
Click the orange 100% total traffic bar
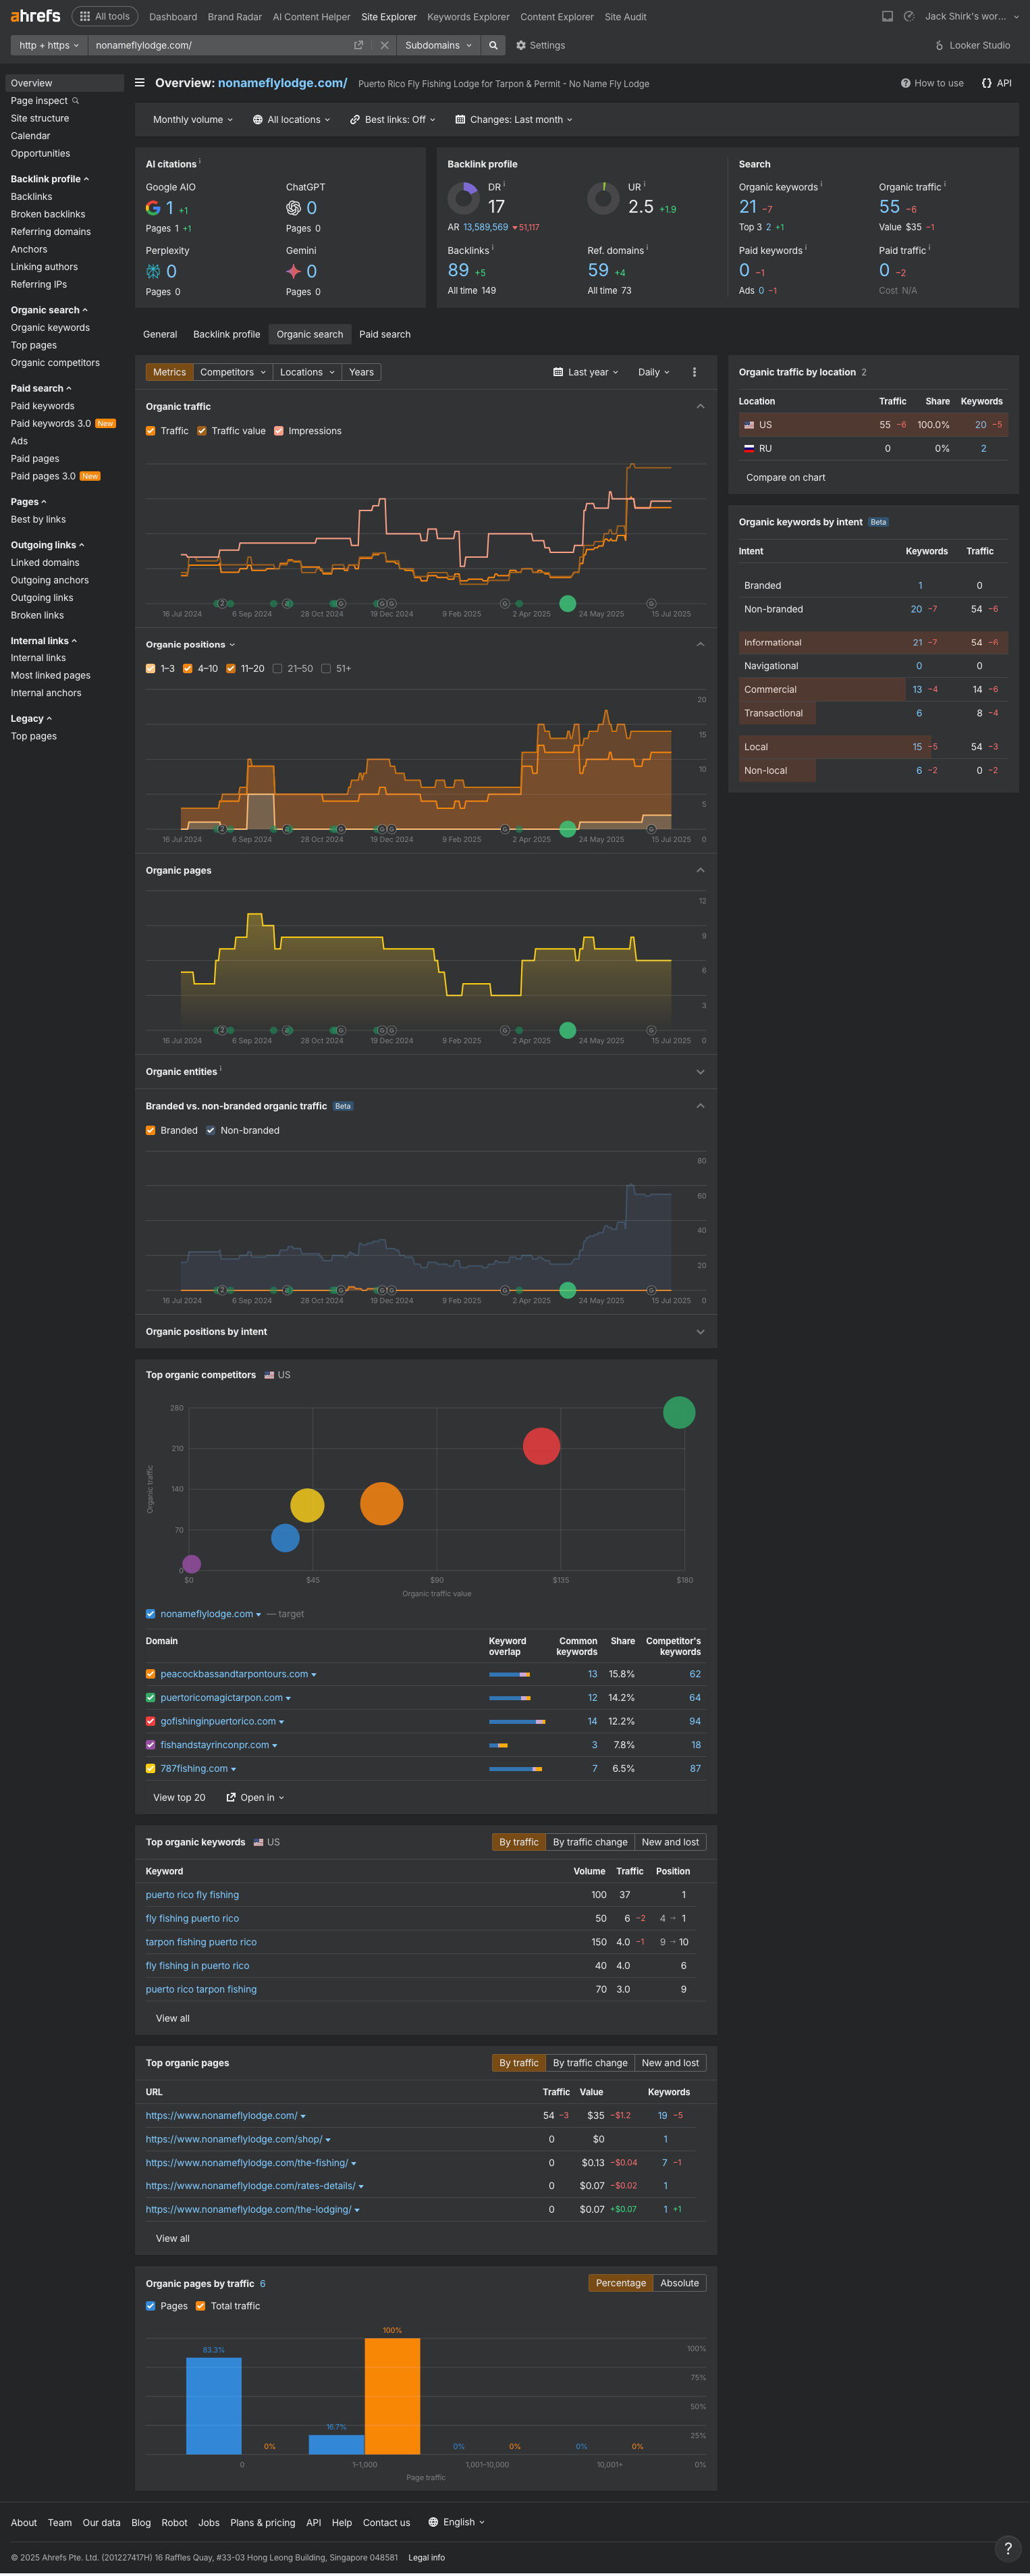[392, 2396]
